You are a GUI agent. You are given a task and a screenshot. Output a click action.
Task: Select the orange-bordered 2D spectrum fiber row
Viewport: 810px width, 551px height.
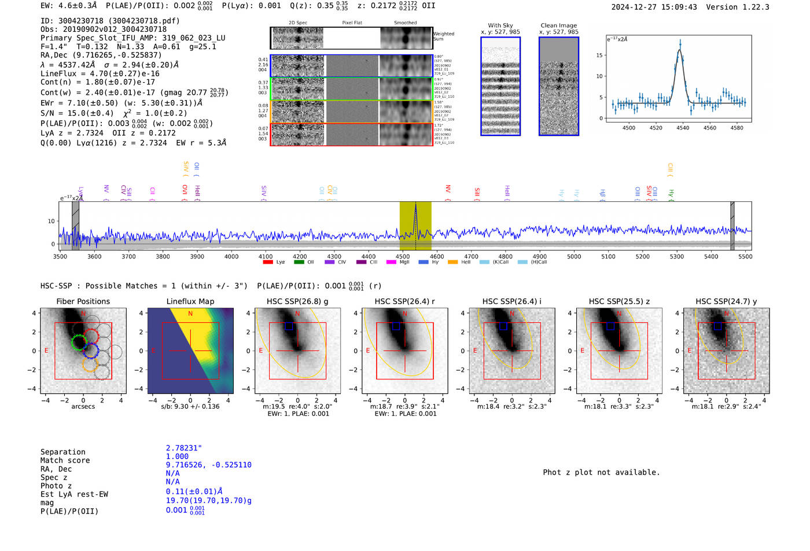click(x=351, y=112)
